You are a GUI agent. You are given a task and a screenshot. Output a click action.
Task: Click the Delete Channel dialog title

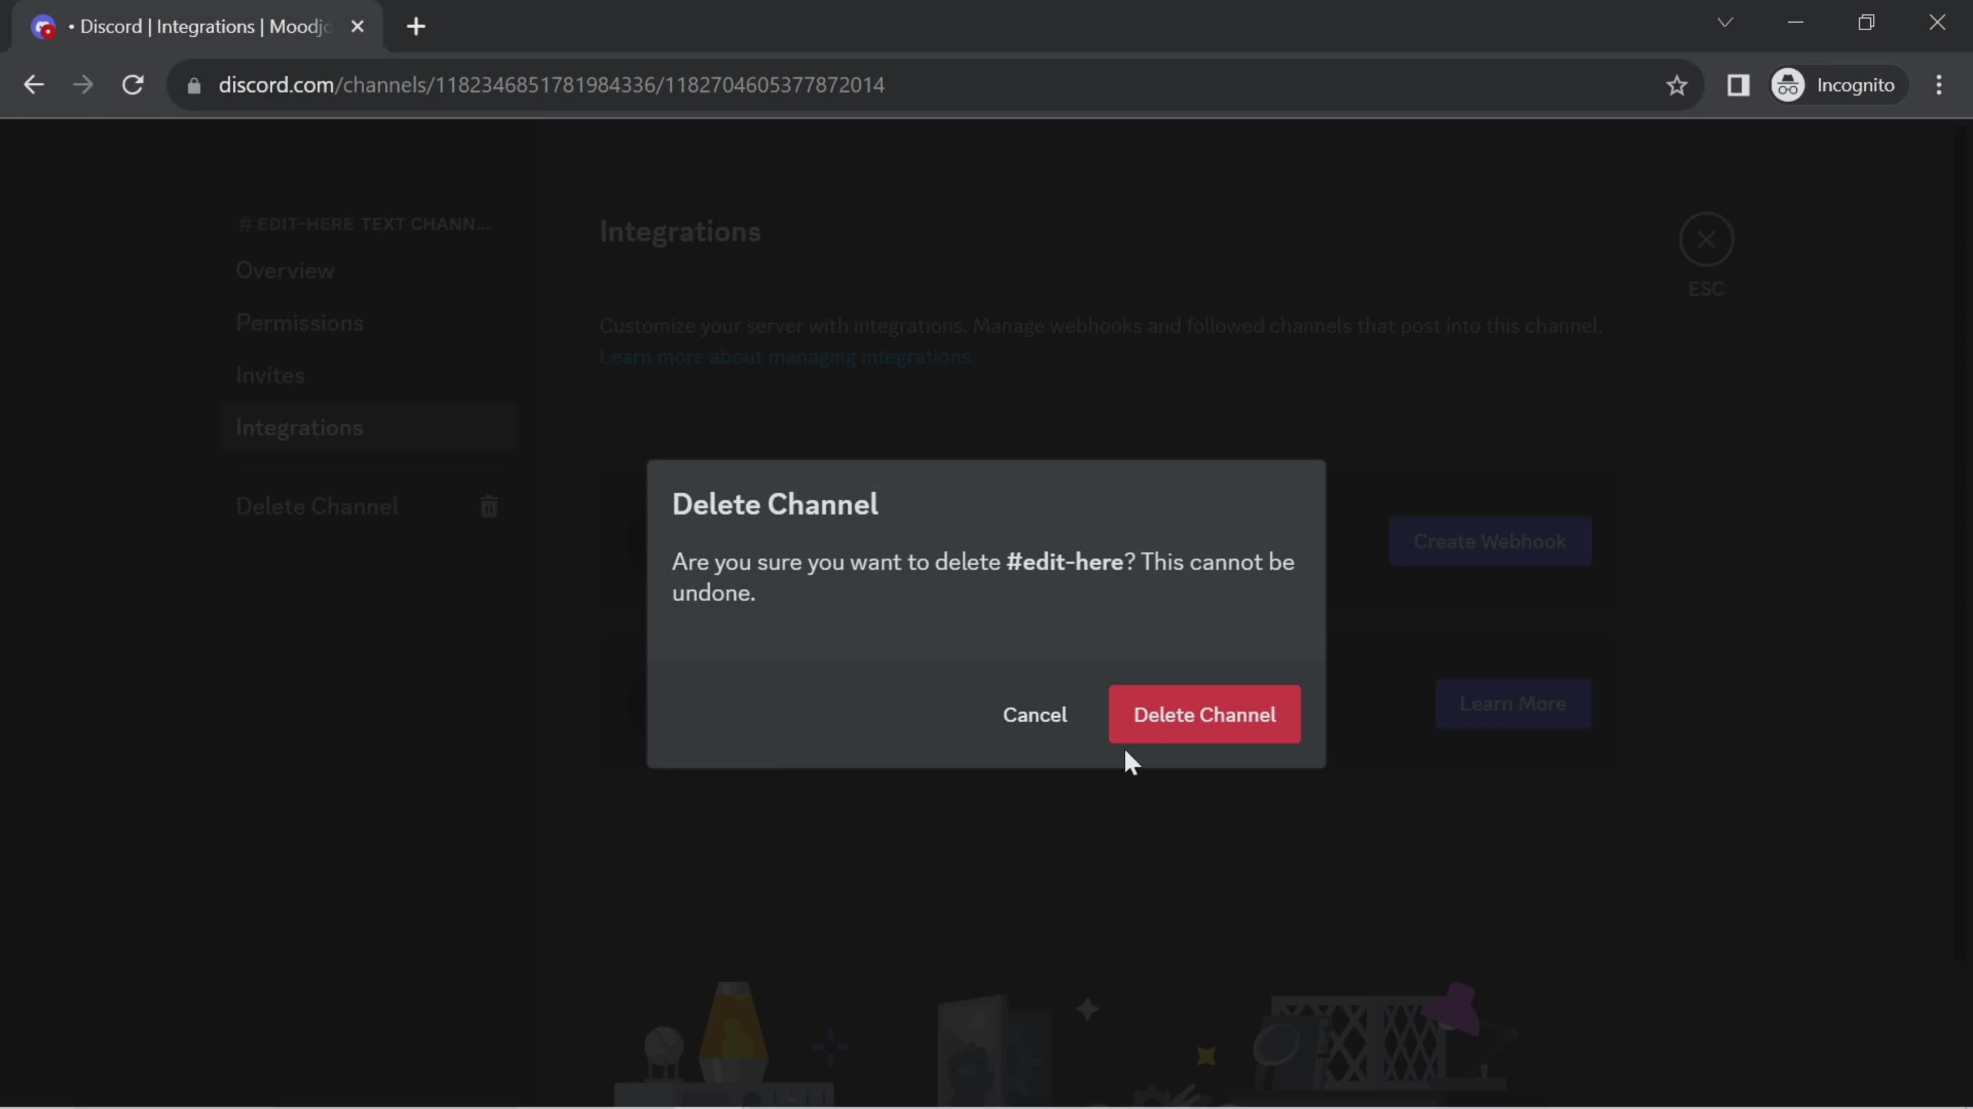[x=775, y=504]
